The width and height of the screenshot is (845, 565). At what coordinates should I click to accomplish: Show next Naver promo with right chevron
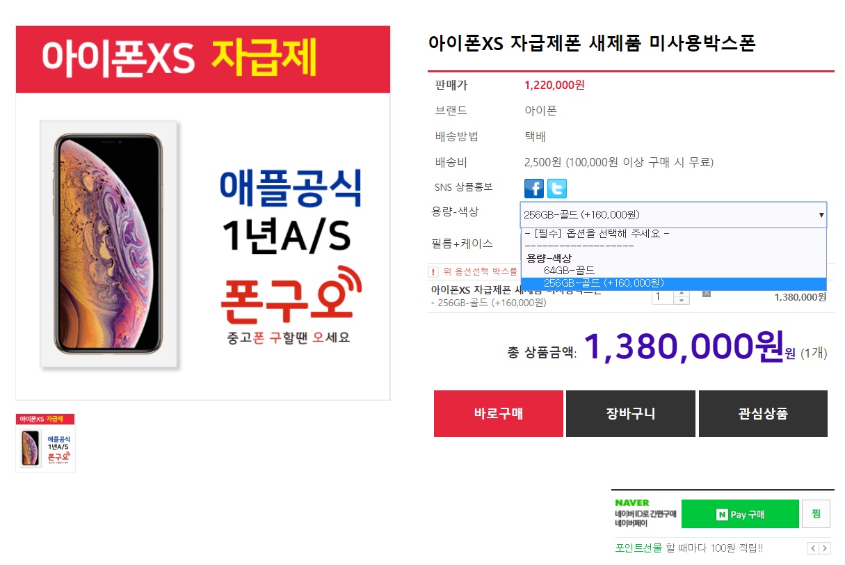tap(824, 548)
